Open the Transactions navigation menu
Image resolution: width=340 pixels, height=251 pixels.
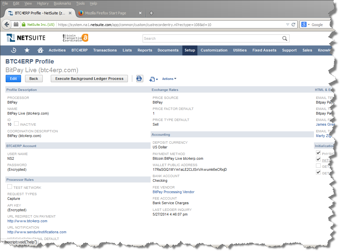105,50
